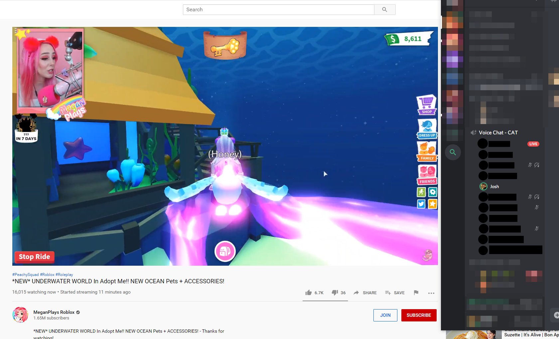Click the '16,015 watching now' text
Image resolution: width=559 pixels, height=339 pixels.
coord(34,292)
